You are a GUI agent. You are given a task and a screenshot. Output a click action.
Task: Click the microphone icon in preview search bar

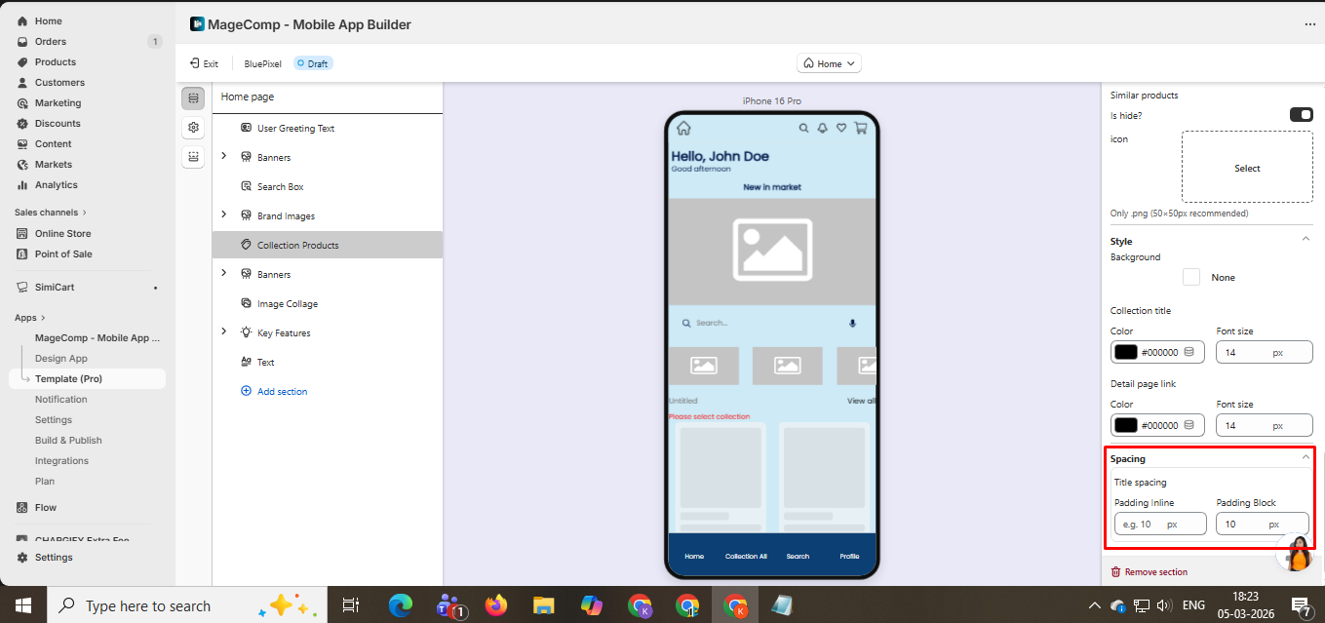coord(852,323)
